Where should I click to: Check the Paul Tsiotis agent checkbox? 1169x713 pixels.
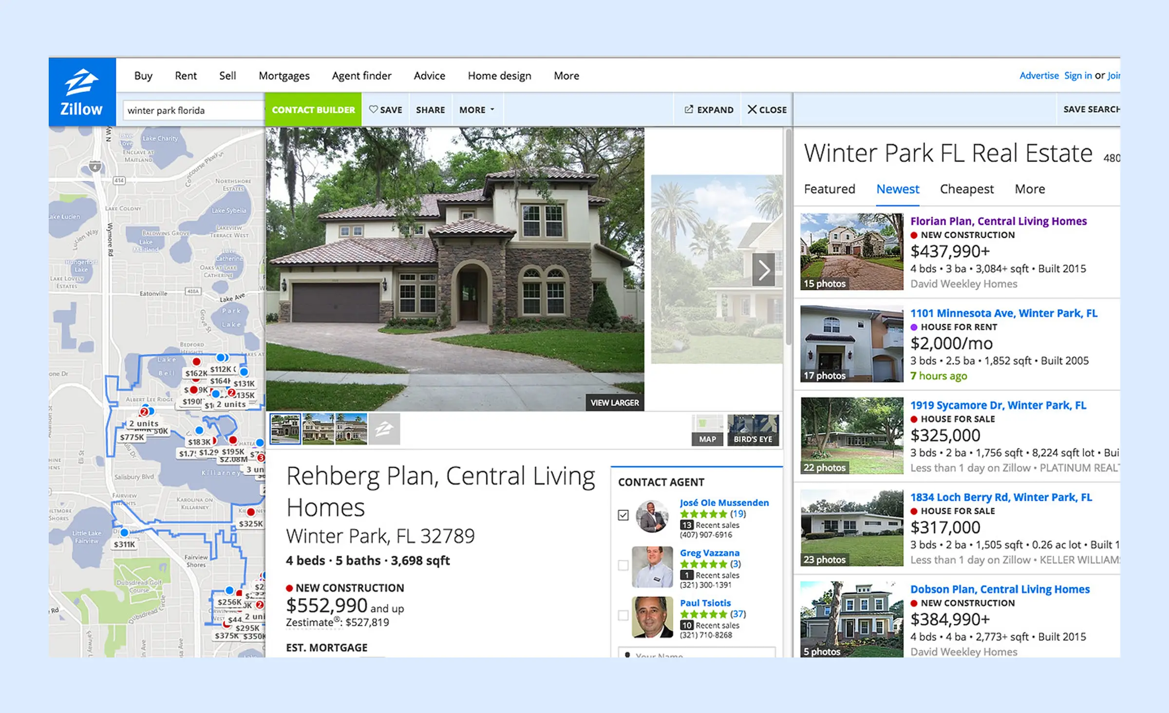623,616
